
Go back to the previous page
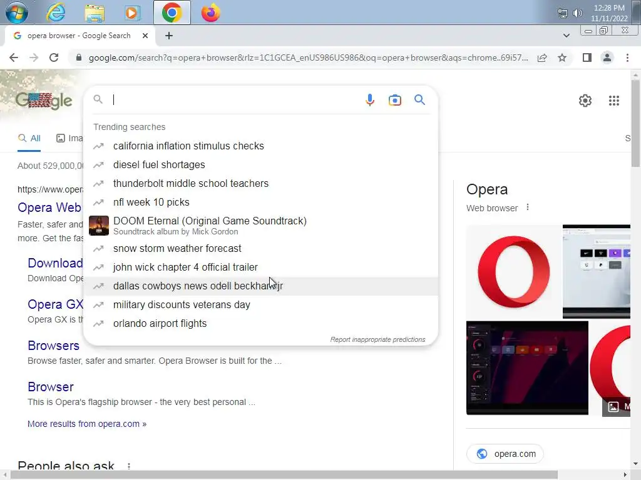[x=14, y=57]
